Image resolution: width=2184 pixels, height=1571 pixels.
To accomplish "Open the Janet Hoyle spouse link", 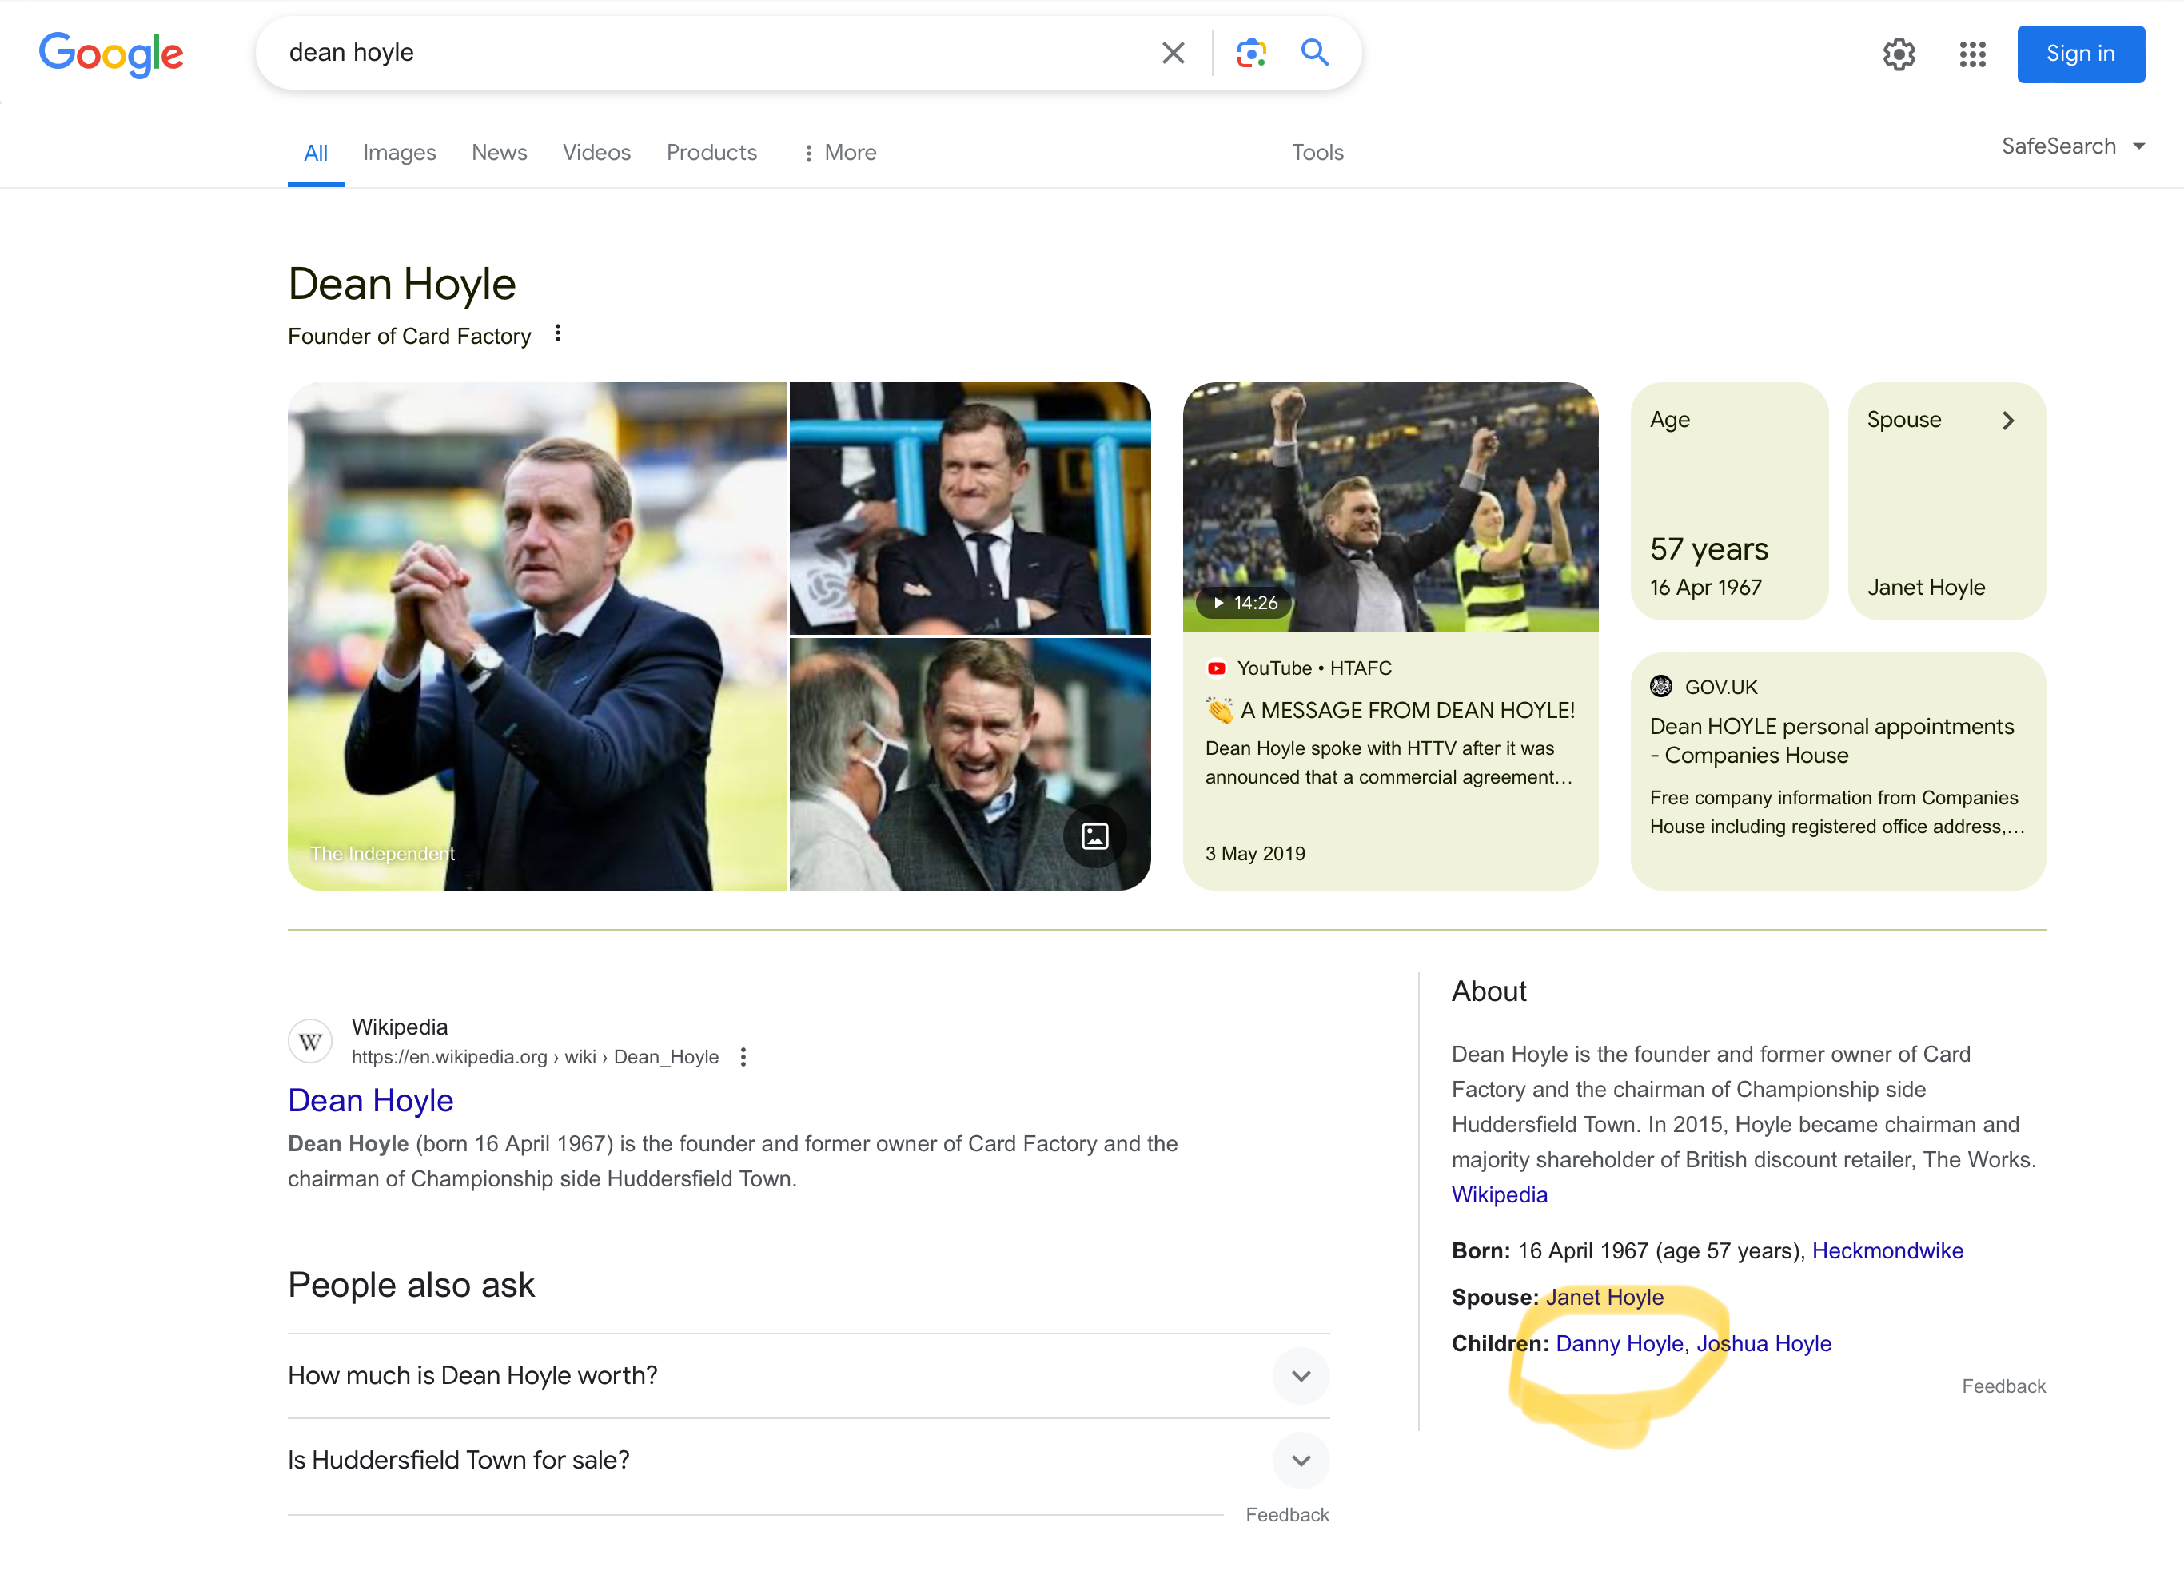I will [x=1604, y=1297].
